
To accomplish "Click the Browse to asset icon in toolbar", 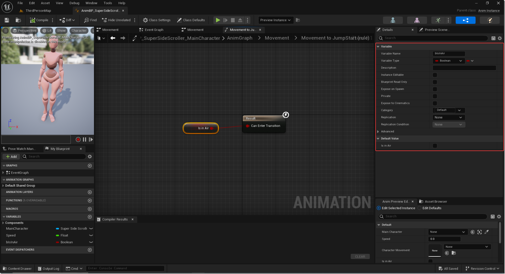I will click(x=18, y=20).
